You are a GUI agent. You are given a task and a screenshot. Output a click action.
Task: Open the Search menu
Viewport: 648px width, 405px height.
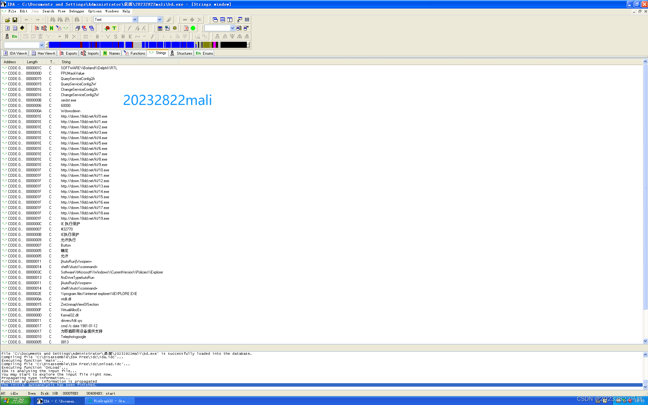pyautogui.click(x=48, y=11)
